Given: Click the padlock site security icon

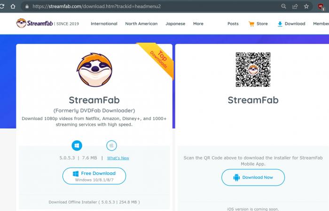Looking at the screenshot, I should pyautogui.click(x=27, y=7).
